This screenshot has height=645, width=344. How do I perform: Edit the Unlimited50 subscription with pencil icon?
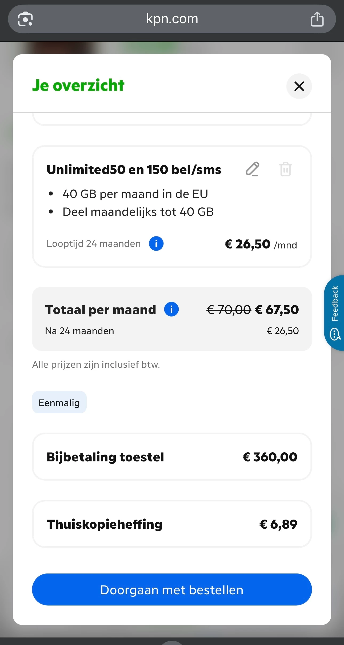click(252, 169)
